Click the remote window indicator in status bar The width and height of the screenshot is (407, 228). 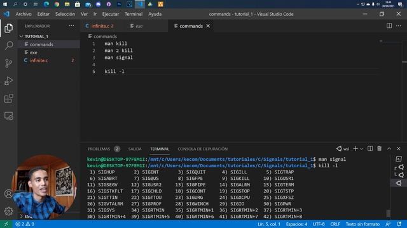[6, 224]
